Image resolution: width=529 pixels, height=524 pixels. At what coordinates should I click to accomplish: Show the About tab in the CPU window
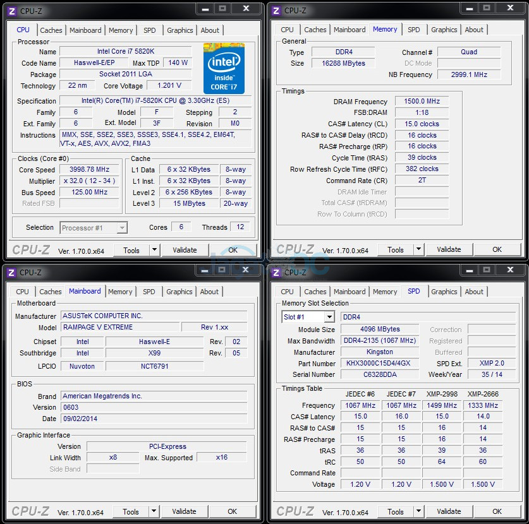pyautogui.click(x=210, y=30)
